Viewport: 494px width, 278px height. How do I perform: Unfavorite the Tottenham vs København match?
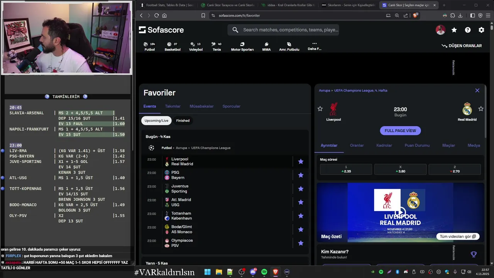[x=301, y=216]
